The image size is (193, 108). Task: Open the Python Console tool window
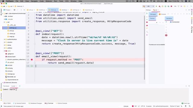(x=61, y=103)
